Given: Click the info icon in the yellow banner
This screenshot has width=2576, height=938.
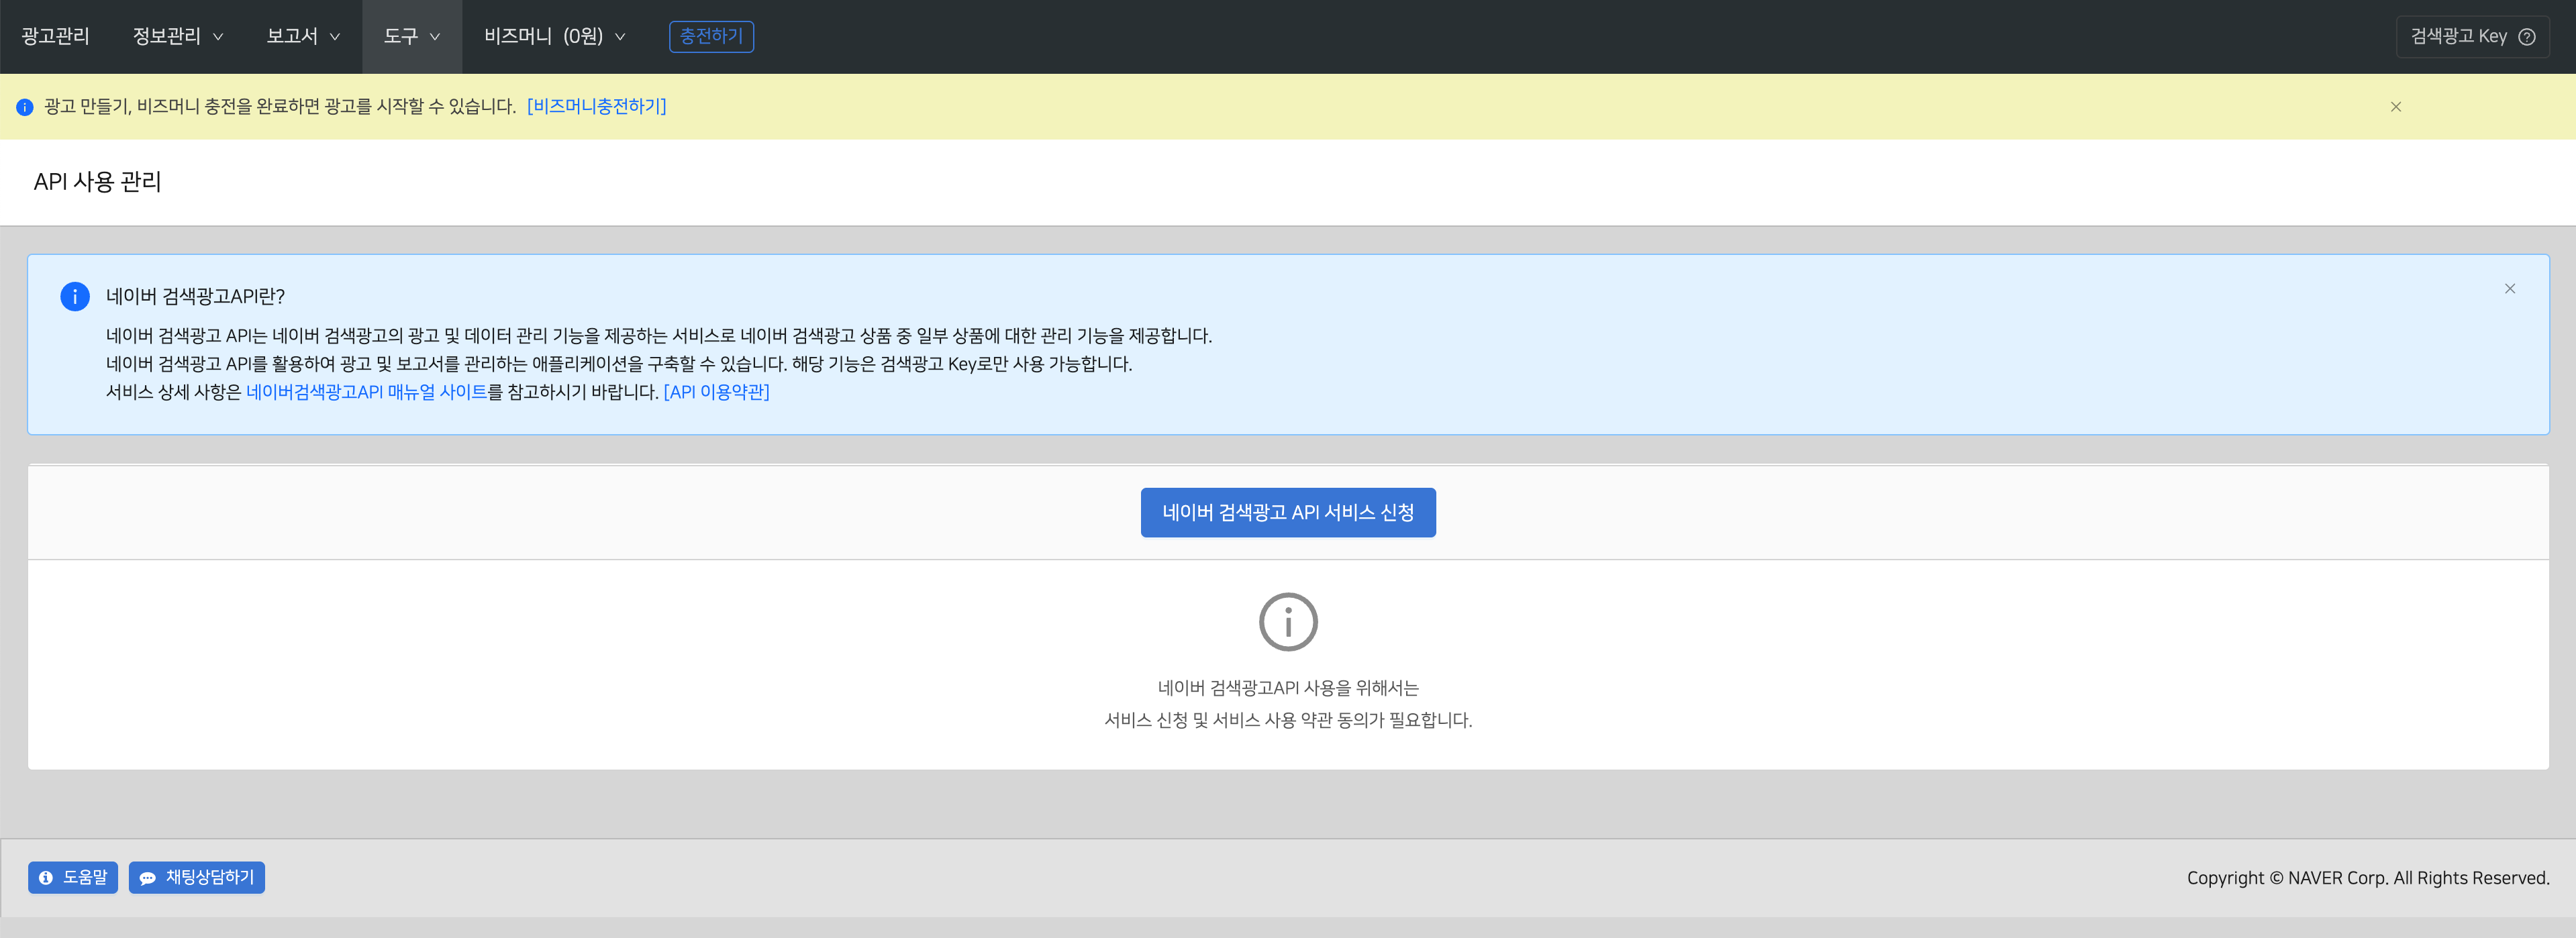Looking at the screenshot, I should pyautogui.click(x=25, y=107).
